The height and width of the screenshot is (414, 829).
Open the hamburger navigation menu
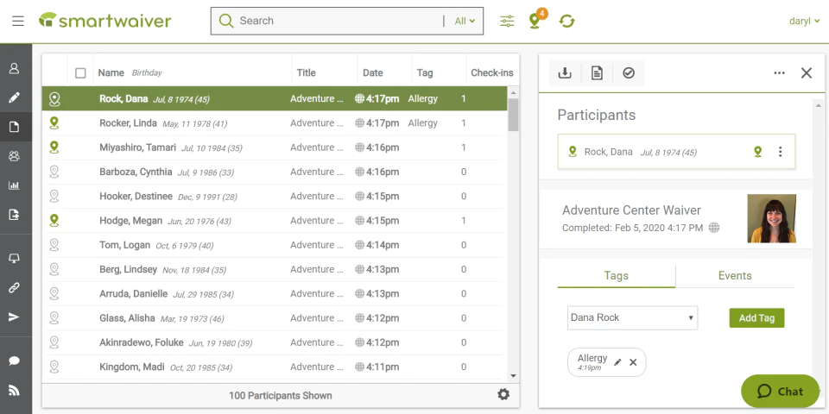pyautogui.click(x=18, y=21)
